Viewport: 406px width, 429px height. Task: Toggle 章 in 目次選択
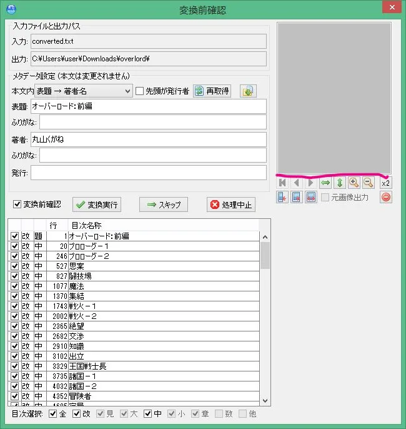point(195,414)
